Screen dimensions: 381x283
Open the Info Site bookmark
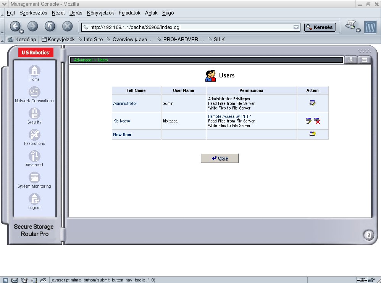(x=90, y=39)
